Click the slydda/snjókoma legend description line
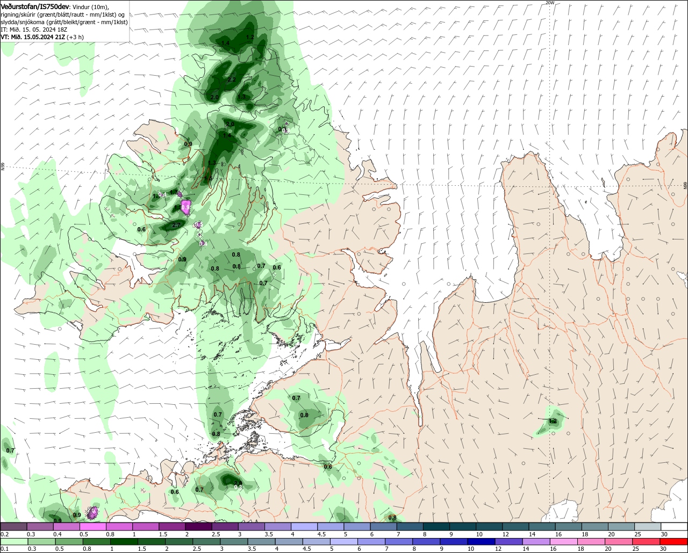The image size is (688, 553). pos(64,22)
